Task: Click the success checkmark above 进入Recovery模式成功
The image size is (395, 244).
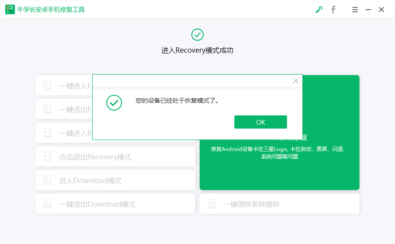Action: (x=197, y=35)
